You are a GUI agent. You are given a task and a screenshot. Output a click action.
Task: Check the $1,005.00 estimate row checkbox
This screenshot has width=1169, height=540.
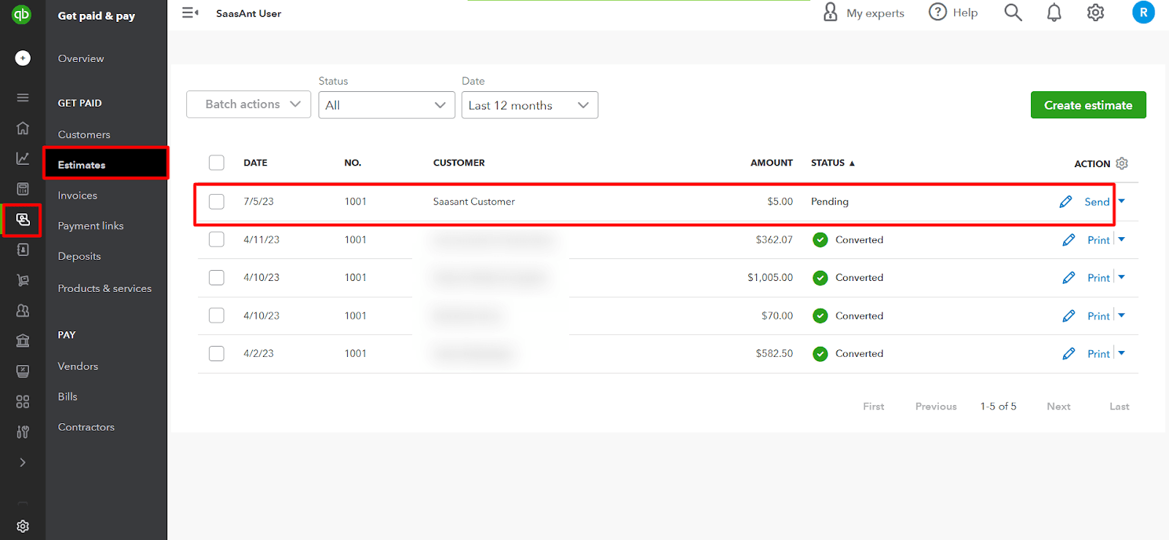click(x=216, y=277)
